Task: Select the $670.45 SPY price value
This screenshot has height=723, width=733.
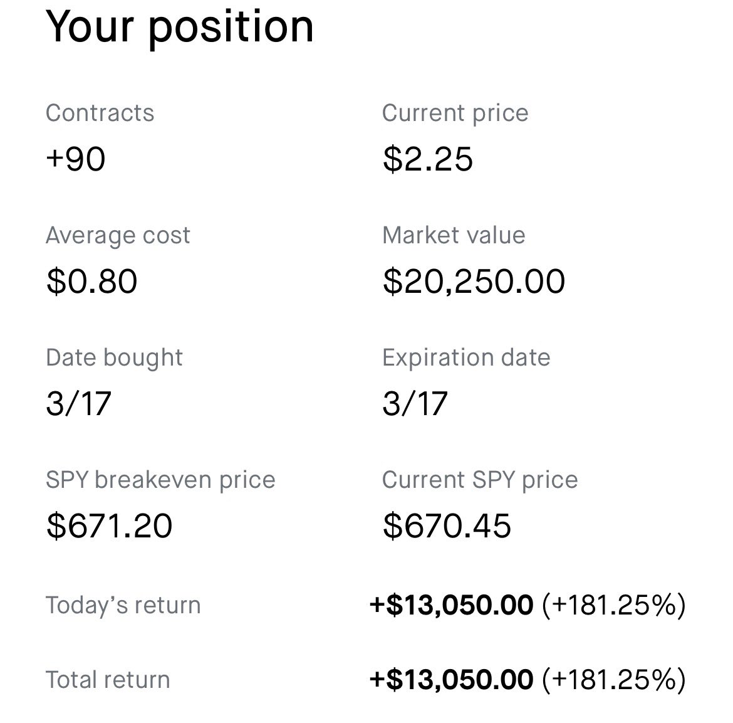Action: click(x=447, y=525)
